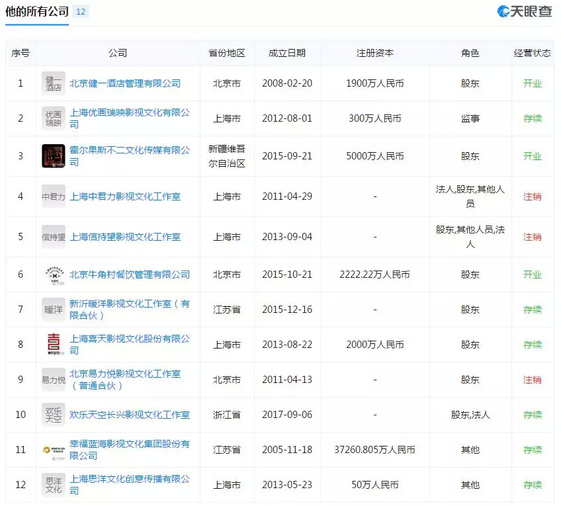
Task: Select capital cell 5000万人民币
Action: 374,156
